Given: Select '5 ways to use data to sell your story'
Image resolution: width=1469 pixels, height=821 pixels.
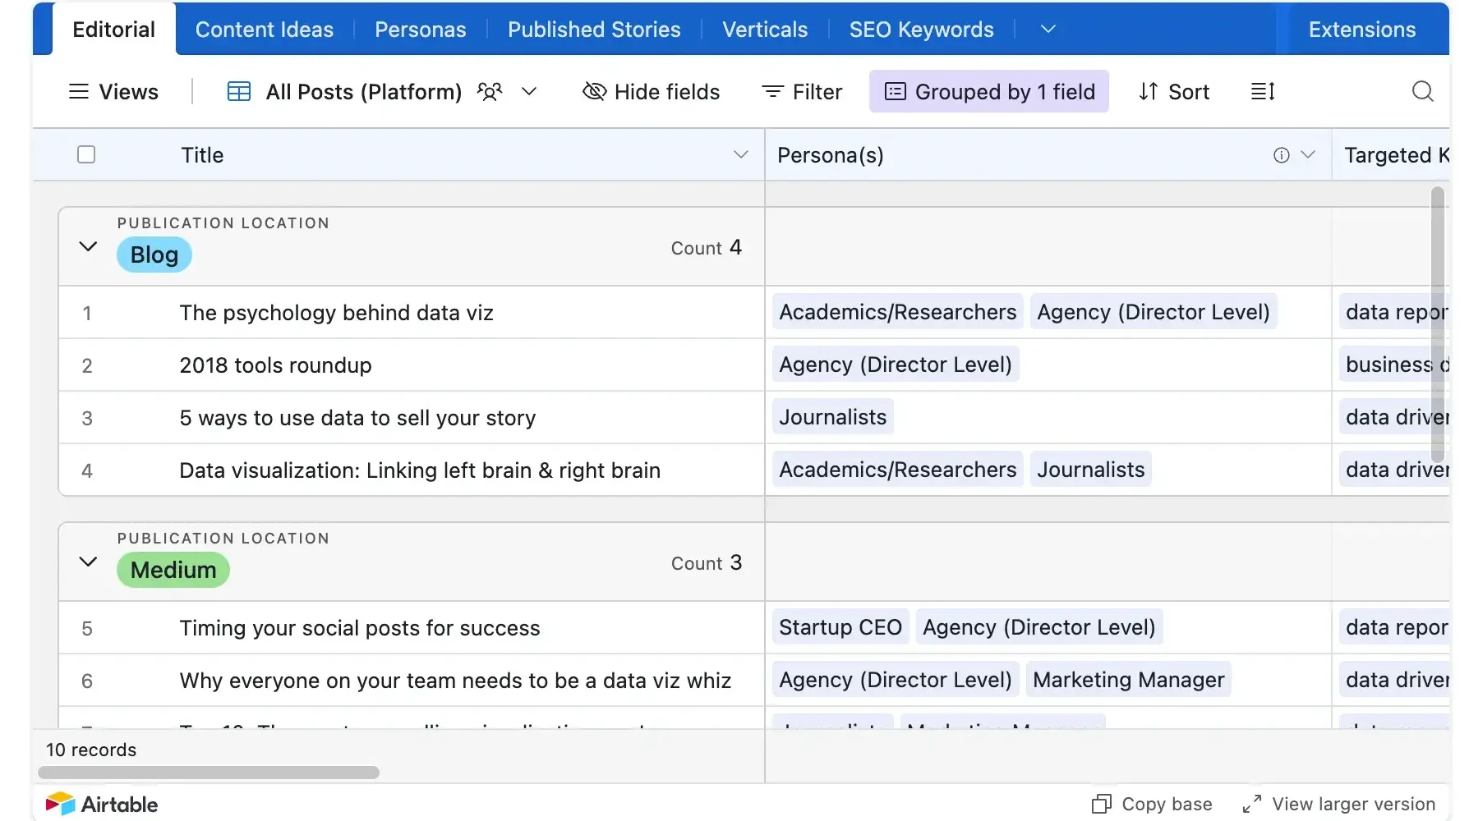Looking at the screenshot, I should point(357,418).
